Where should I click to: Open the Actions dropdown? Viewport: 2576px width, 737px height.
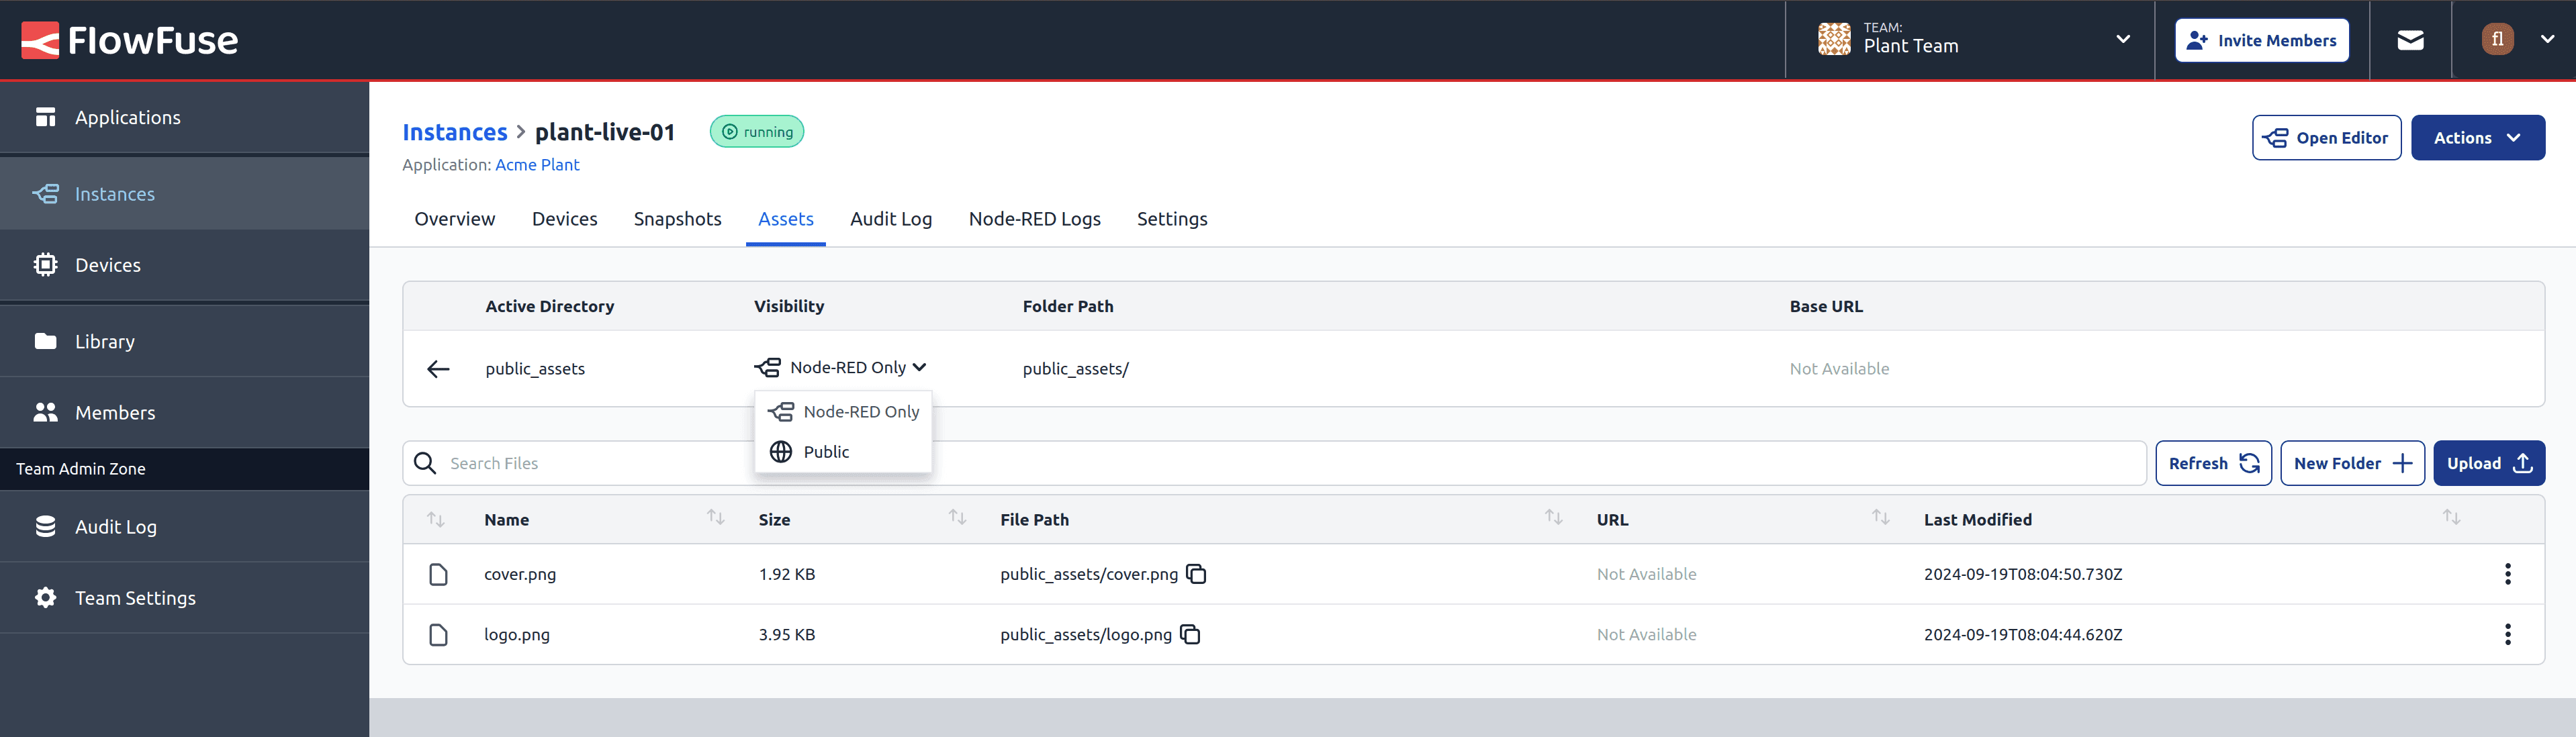click(x=2478, y=137)
